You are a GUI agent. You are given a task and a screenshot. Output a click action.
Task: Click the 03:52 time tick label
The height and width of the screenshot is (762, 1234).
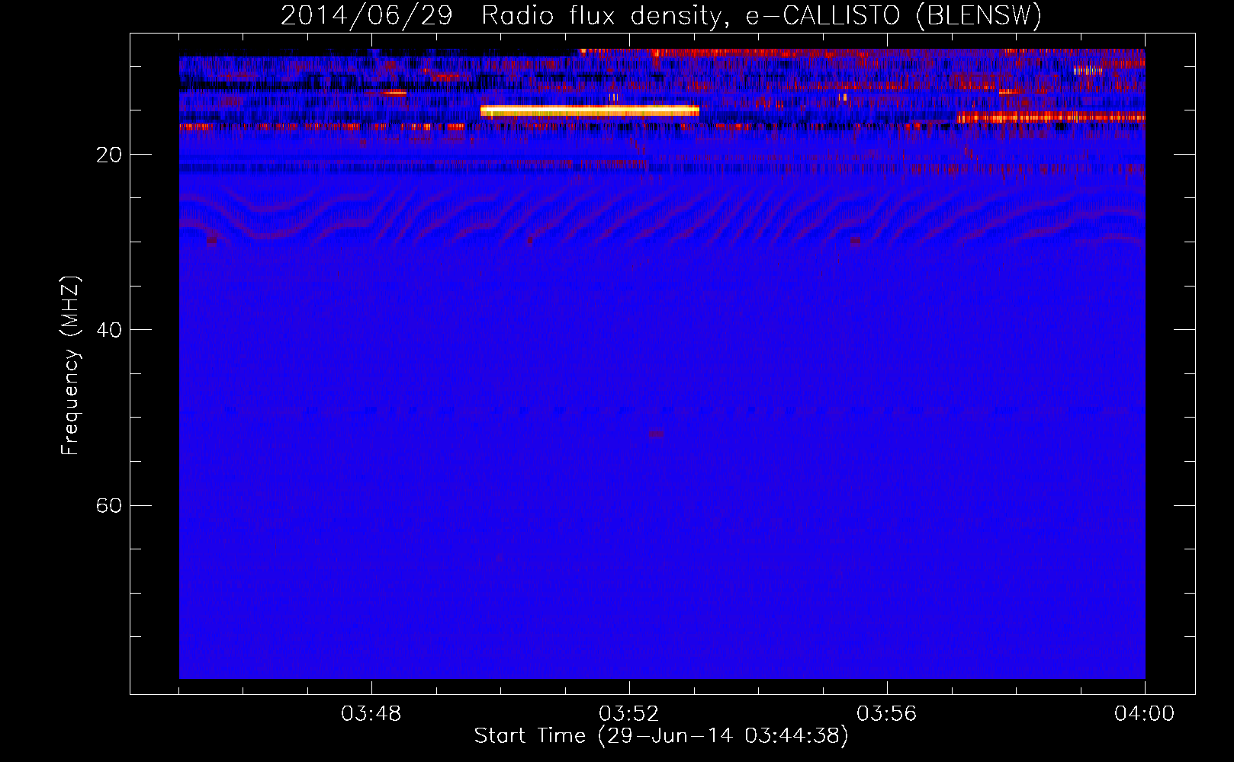629,714
